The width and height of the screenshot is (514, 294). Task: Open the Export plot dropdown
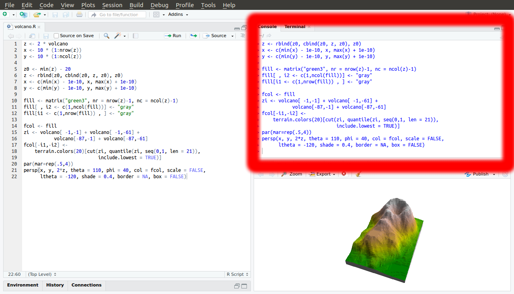point(322,174)
